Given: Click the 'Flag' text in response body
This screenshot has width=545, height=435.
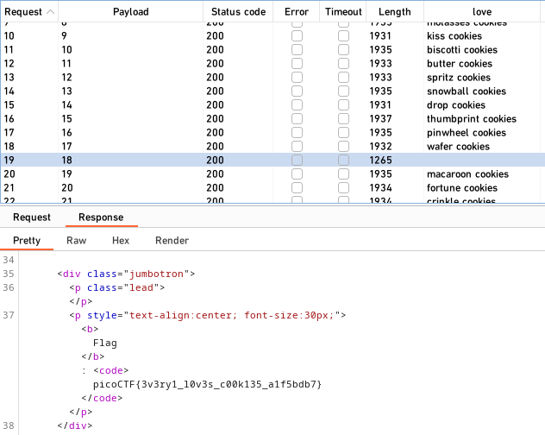Looking at the screenshot, I should [105, 344].
